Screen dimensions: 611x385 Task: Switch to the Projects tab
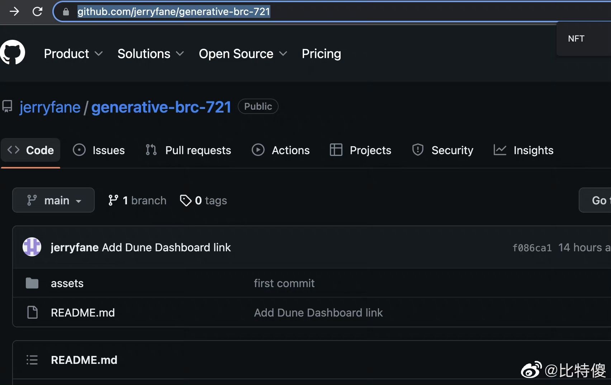(x=361, y=150)
